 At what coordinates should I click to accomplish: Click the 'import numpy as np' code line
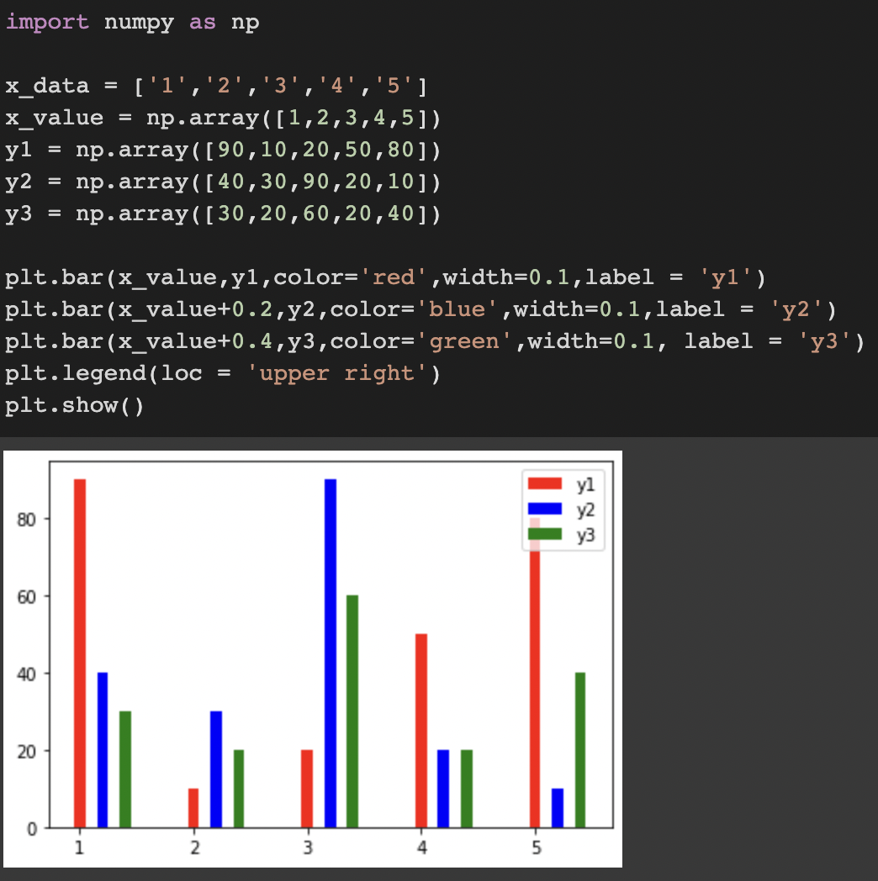coord(133,23)
